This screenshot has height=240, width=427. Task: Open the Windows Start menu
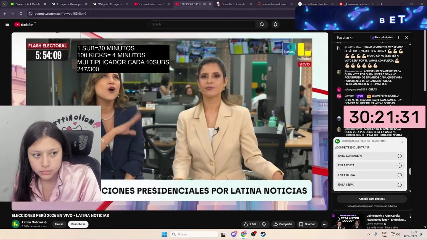pos(164,234)
